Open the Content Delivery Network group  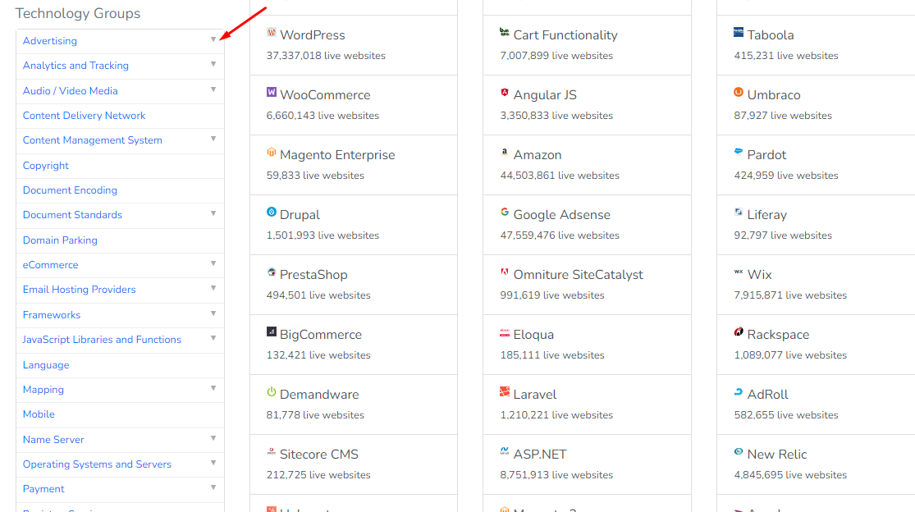click(84, 116)
